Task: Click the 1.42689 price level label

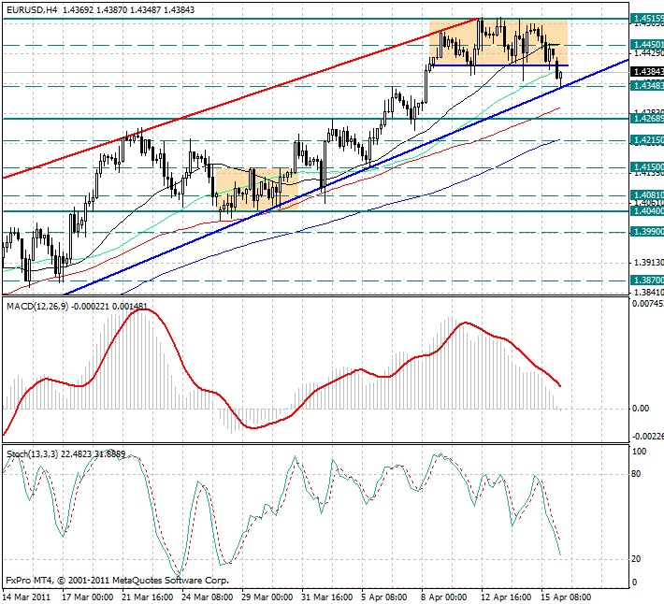Action: (646, 118)
